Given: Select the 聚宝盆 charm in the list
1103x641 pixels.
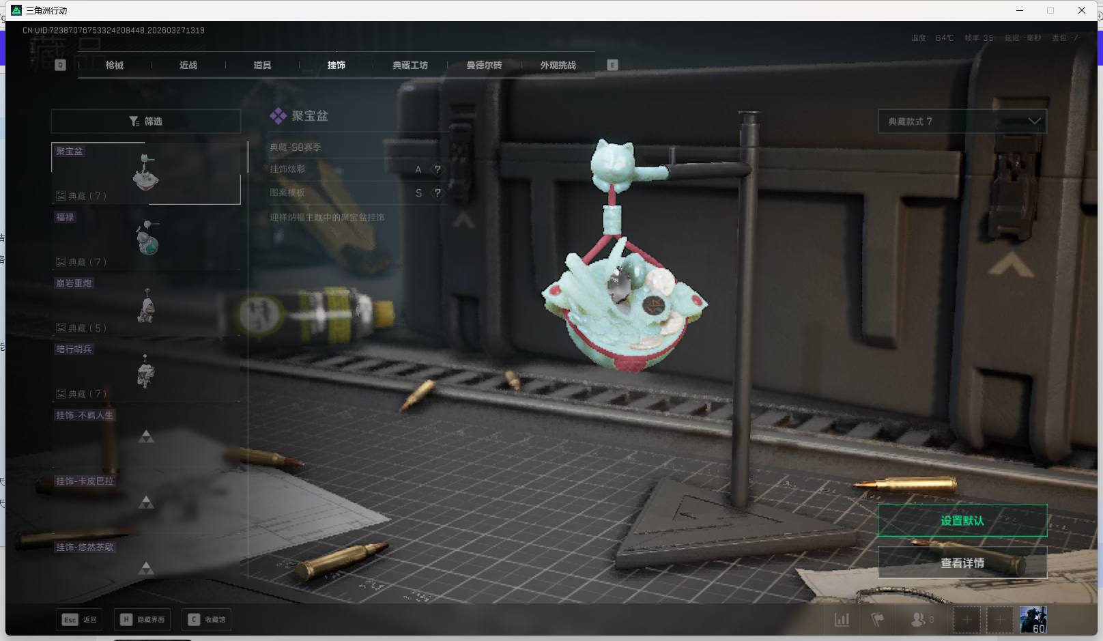Looking at the screenshot, I should [146, 173].
